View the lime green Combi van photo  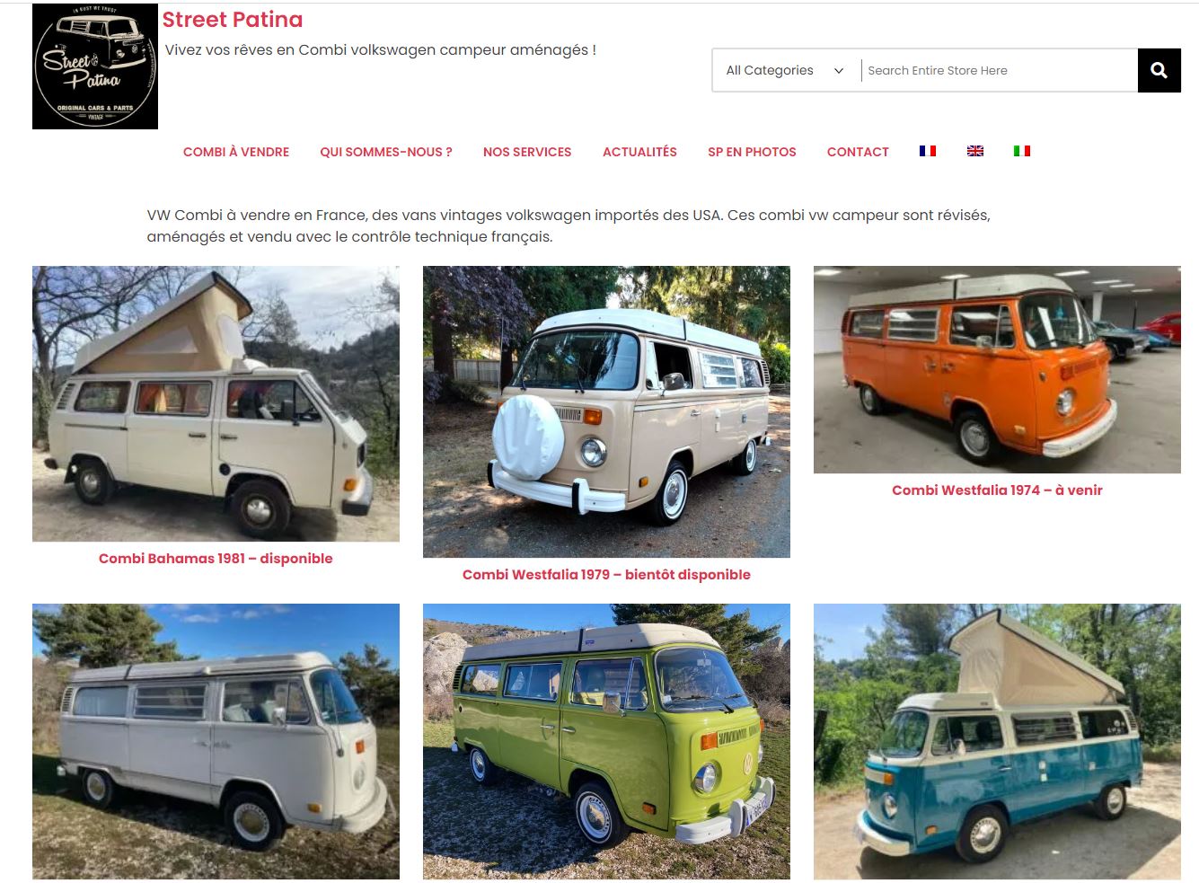606,741
